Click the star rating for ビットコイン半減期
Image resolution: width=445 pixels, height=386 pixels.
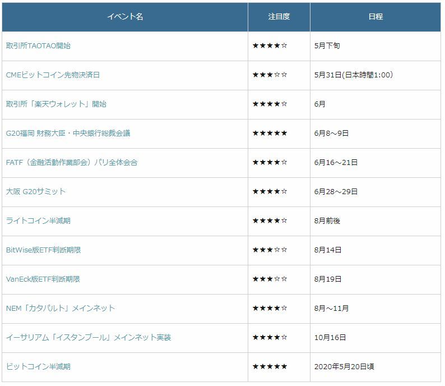[x=270, y=367]
